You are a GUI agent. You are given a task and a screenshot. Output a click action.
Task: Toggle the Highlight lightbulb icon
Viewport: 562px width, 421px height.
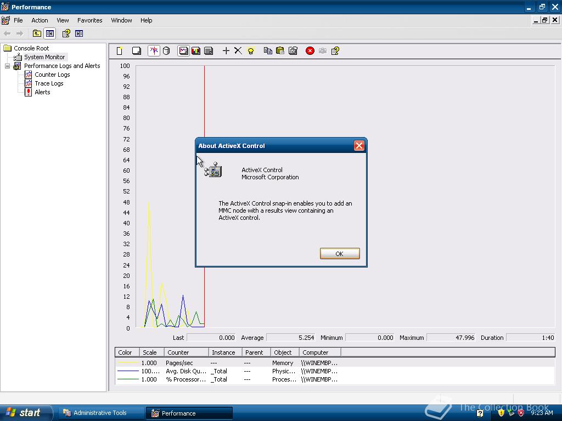coord(251,51)
